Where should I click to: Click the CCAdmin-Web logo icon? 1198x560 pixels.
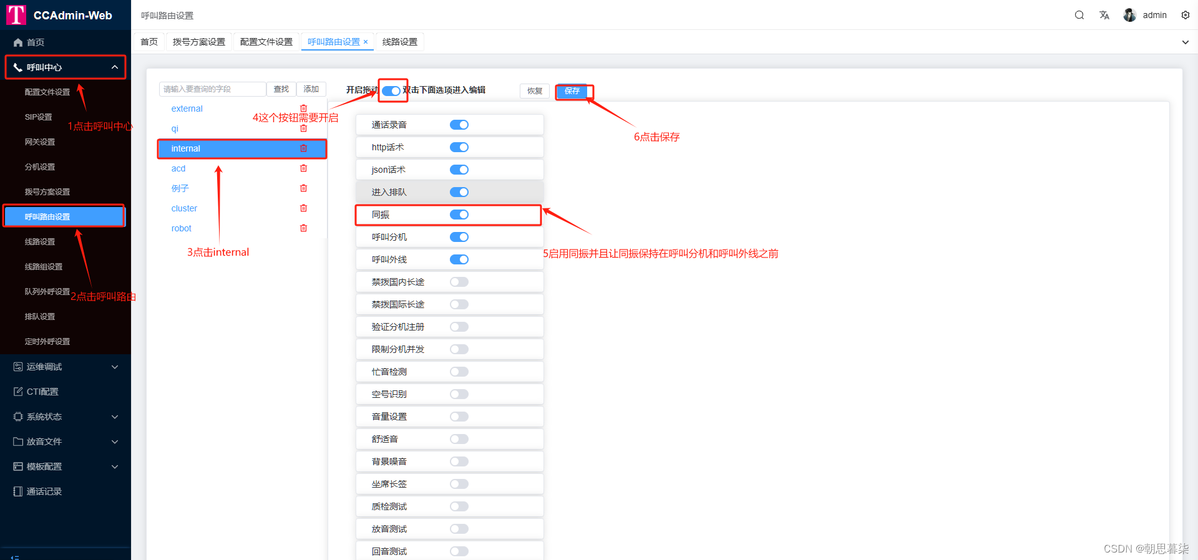16,15
